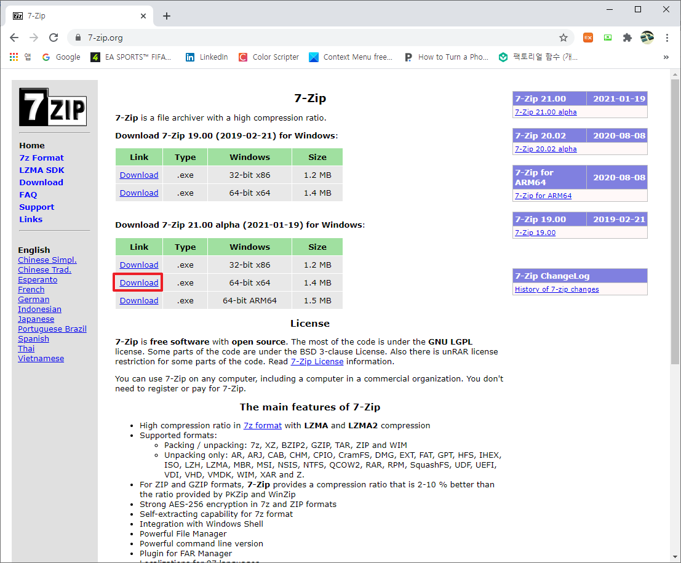Viewport: 681px width, 563px height.
Task: Open the Support sidebar link
Action: [x=36, y=207]
